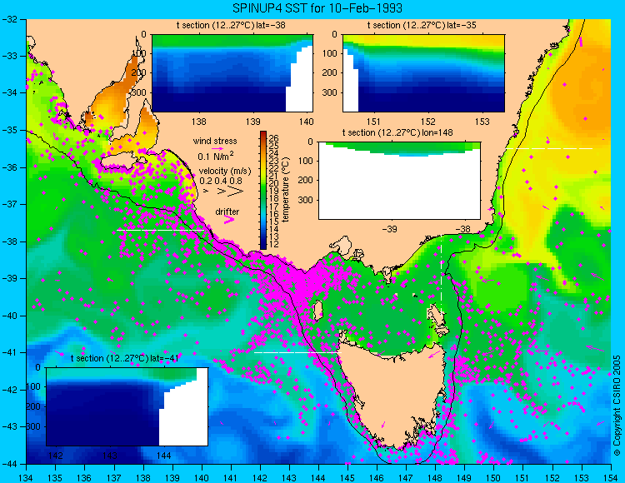Viewport: 625px width, 483px height.
Task: Click the white dashed section line at latitude -35
Action: click(549, 148)
